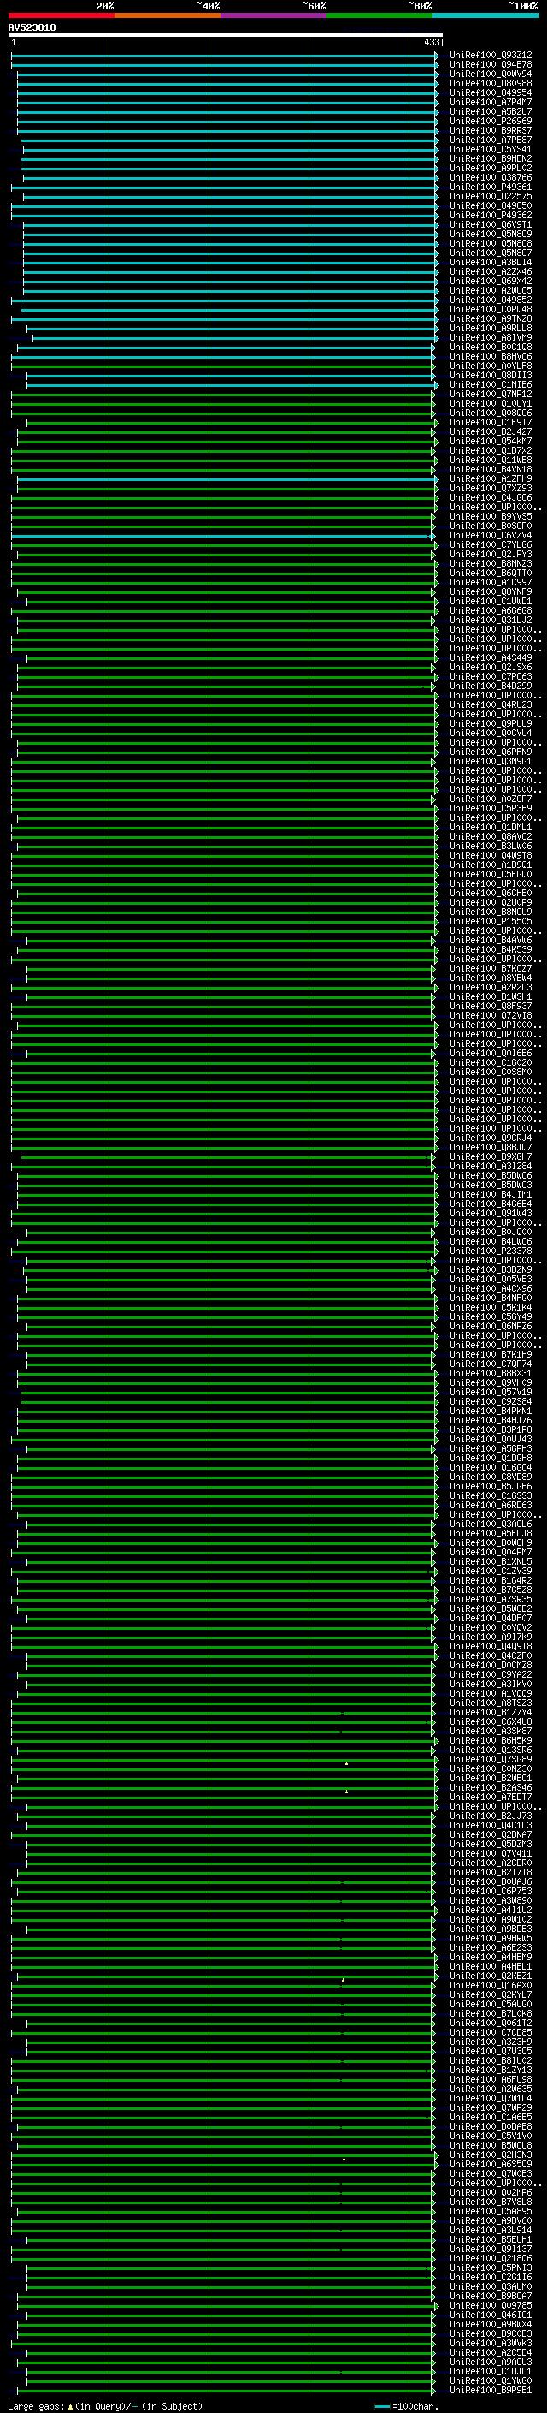Screen dimensions: 547x2413
Task: Select the UniRef100_B6H5K9 label
Action: [x=491, y=1740]
